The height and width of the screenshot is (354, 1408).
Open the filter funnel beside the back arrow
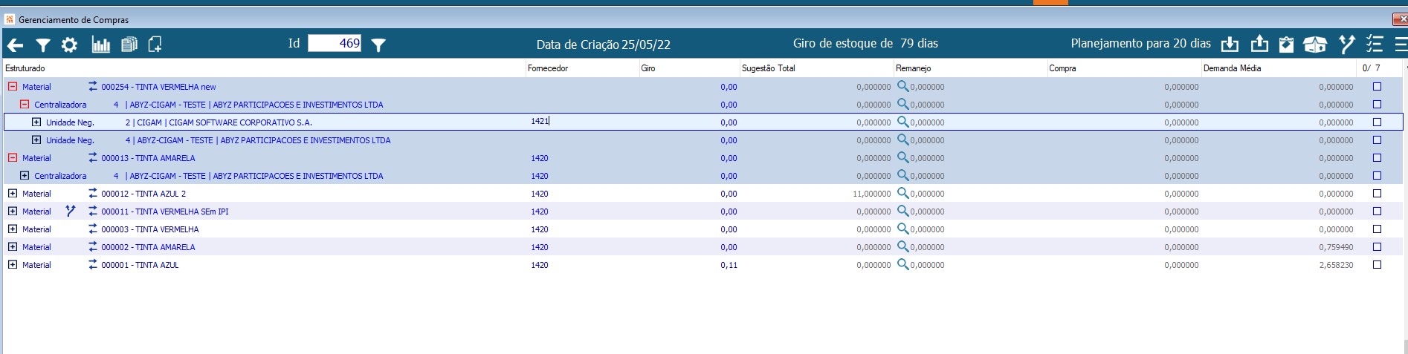43,45
